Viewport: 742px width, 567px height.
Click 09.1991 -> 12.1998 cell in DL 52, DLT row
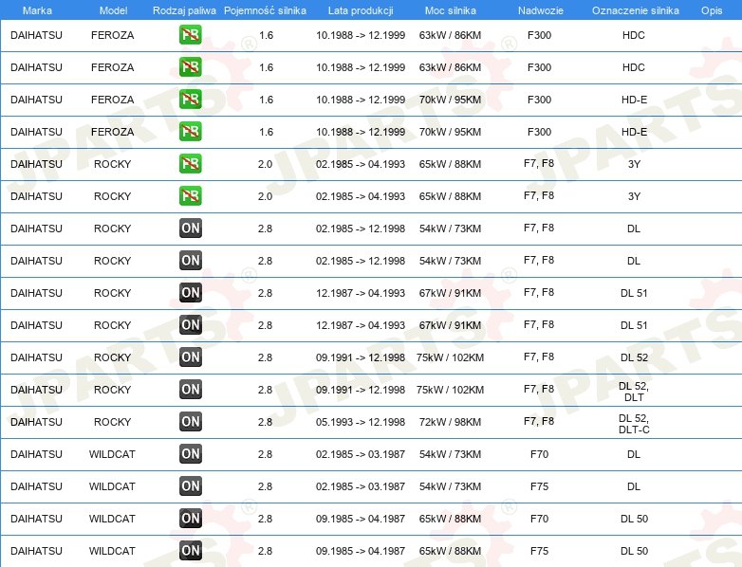pyautogui.click(x=361, y=390)
